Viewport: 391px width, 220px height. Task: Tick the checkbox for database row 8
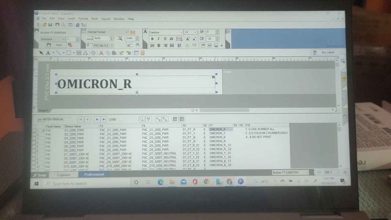coord(34,159)
